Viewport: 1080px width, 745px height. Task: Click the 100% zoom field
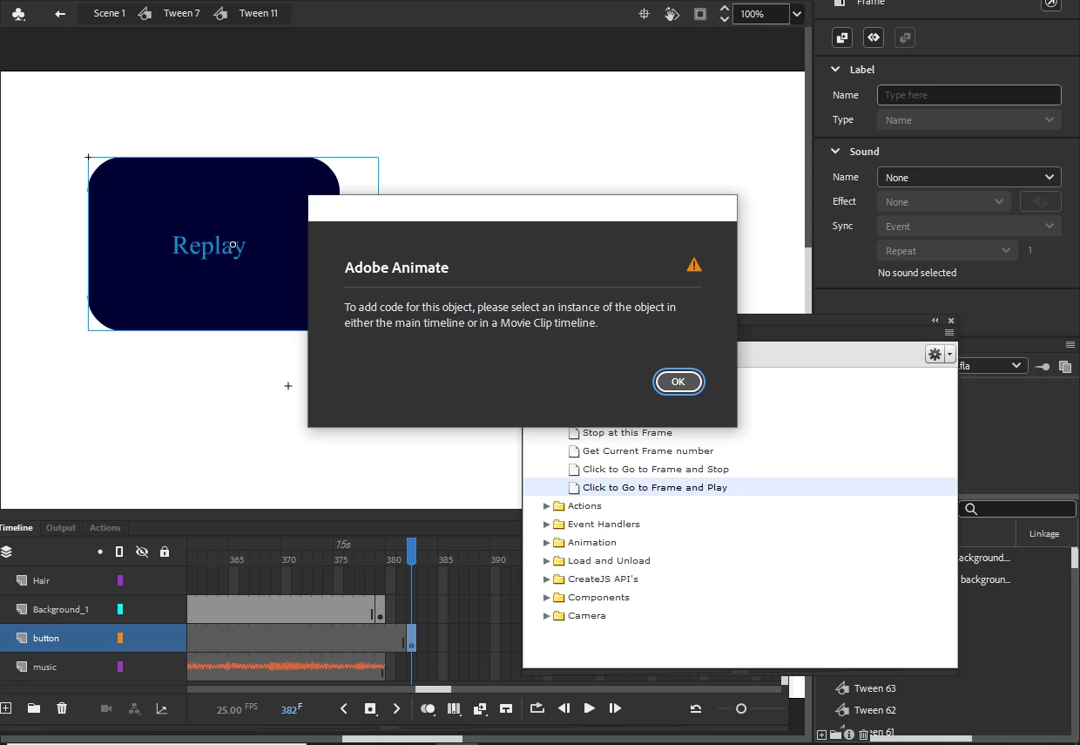point(761,14)
